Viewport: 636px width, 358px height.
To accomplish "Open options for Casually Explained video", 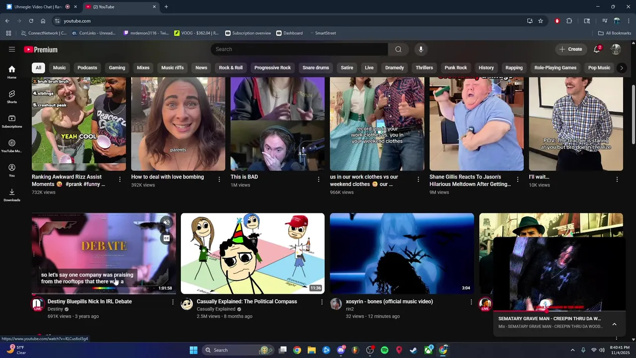I will (x=321, y=302).
